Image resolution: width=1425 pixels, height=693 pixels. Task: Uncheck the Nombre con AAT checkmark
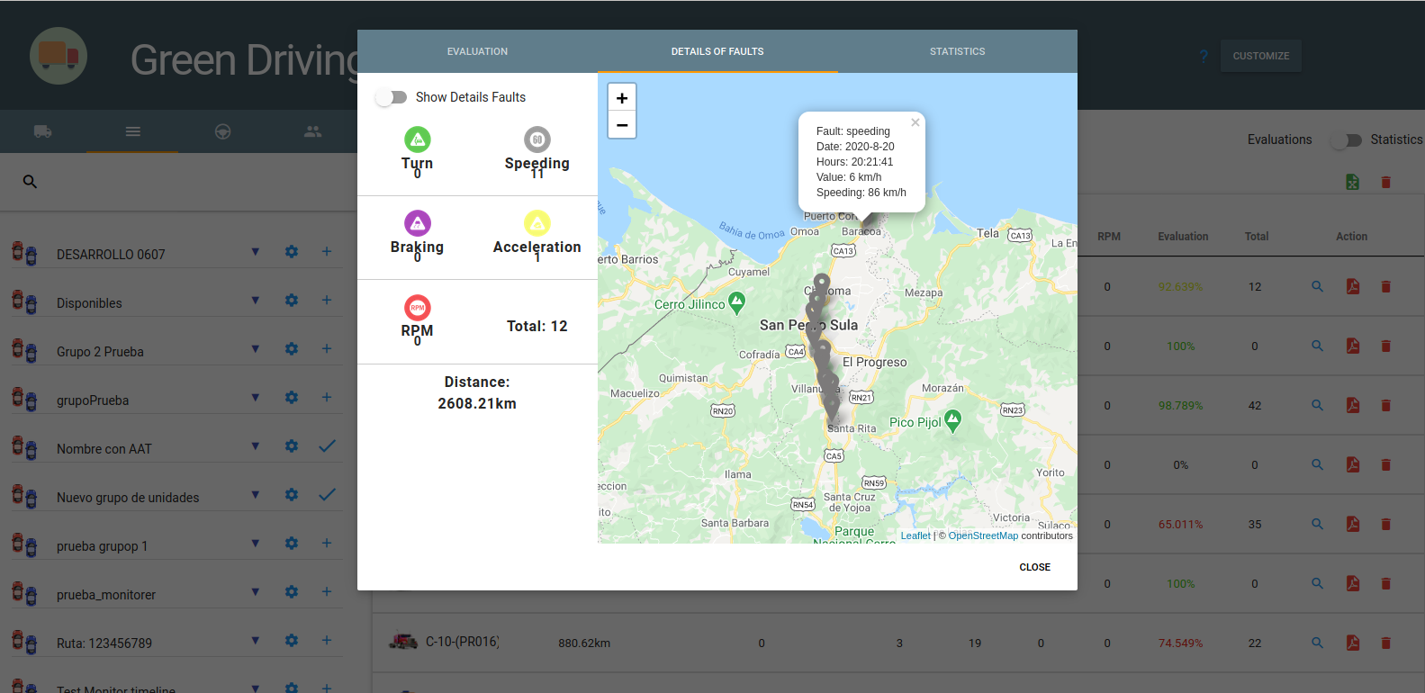pos(327,446)
